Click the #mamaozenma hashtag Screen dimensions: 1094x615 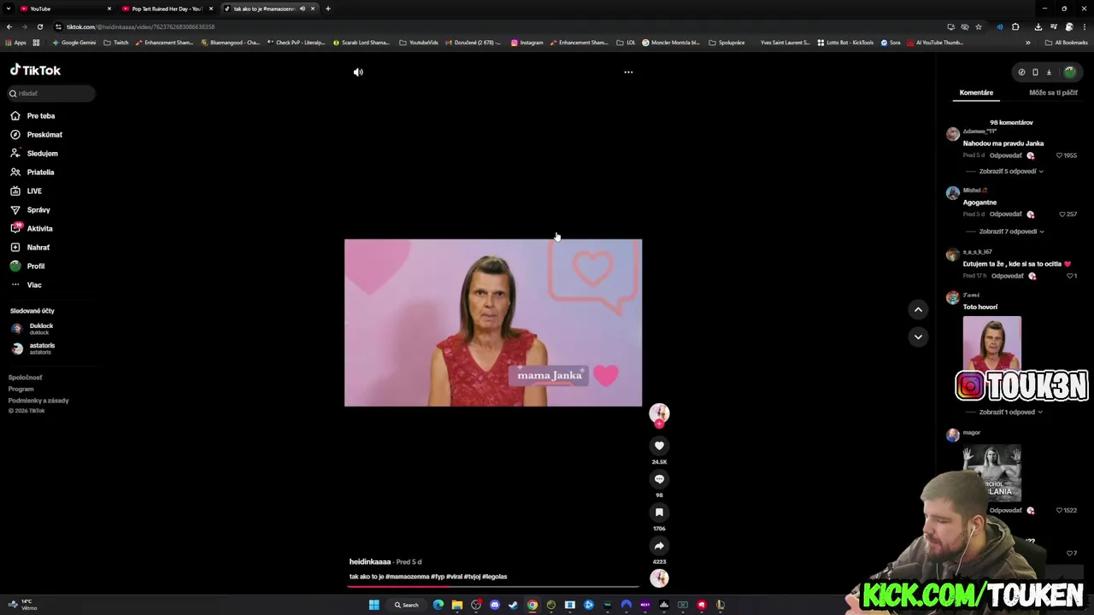coord(408,577)
